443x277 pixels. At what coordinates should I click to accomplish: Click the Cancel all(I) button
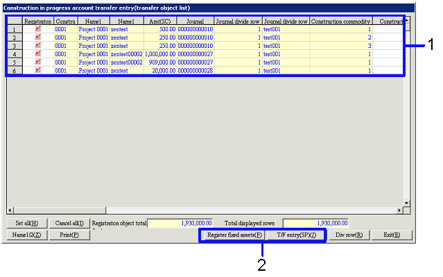69,224
